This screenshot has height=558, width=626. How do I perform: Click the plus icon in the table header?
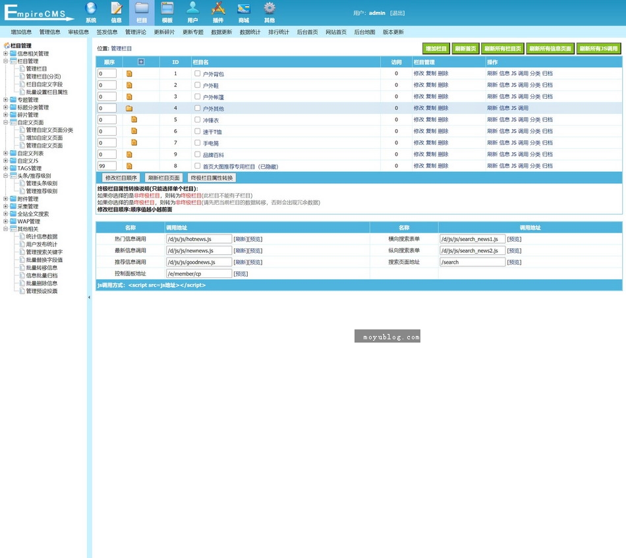tap(141, 62)
